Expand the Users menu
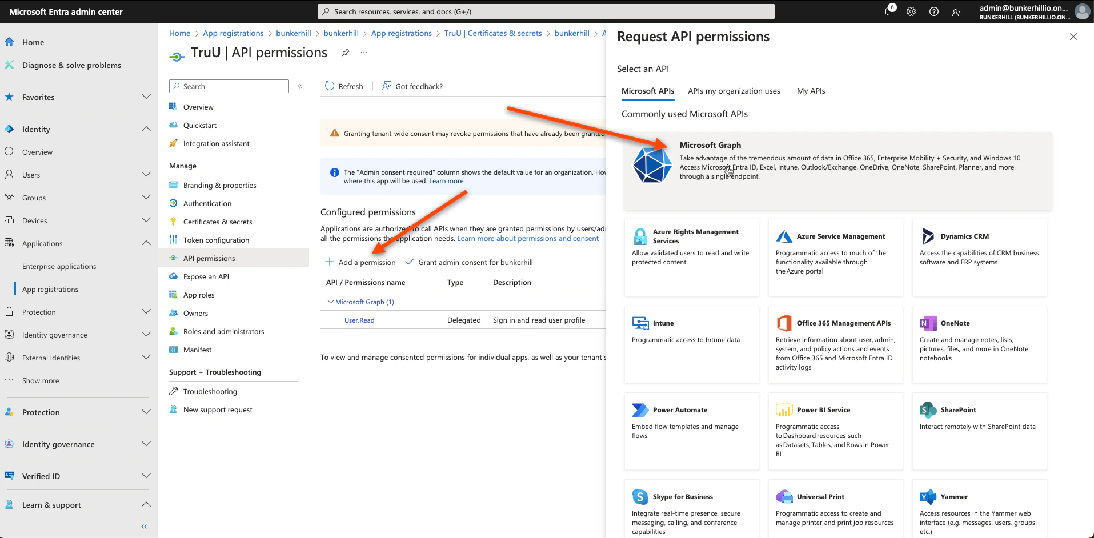The image size is (1094, 538). (x=146, y=174)
